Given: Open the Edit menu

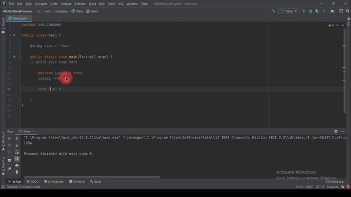Looking at the screenshot, I should pos(20,4).
